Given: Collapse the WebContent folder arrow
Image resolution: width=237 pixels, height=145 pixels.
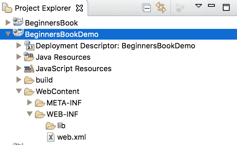Looking at the screenshot, I should 19,91.
